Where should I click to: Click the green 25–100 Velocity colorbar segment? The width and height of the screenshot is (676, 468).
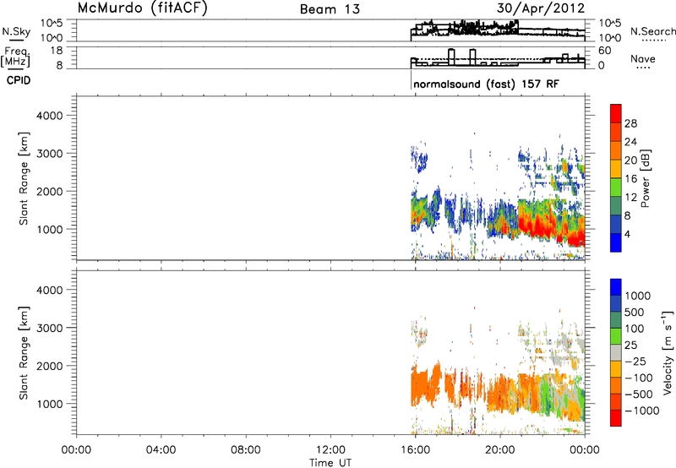tap(616, 336)
